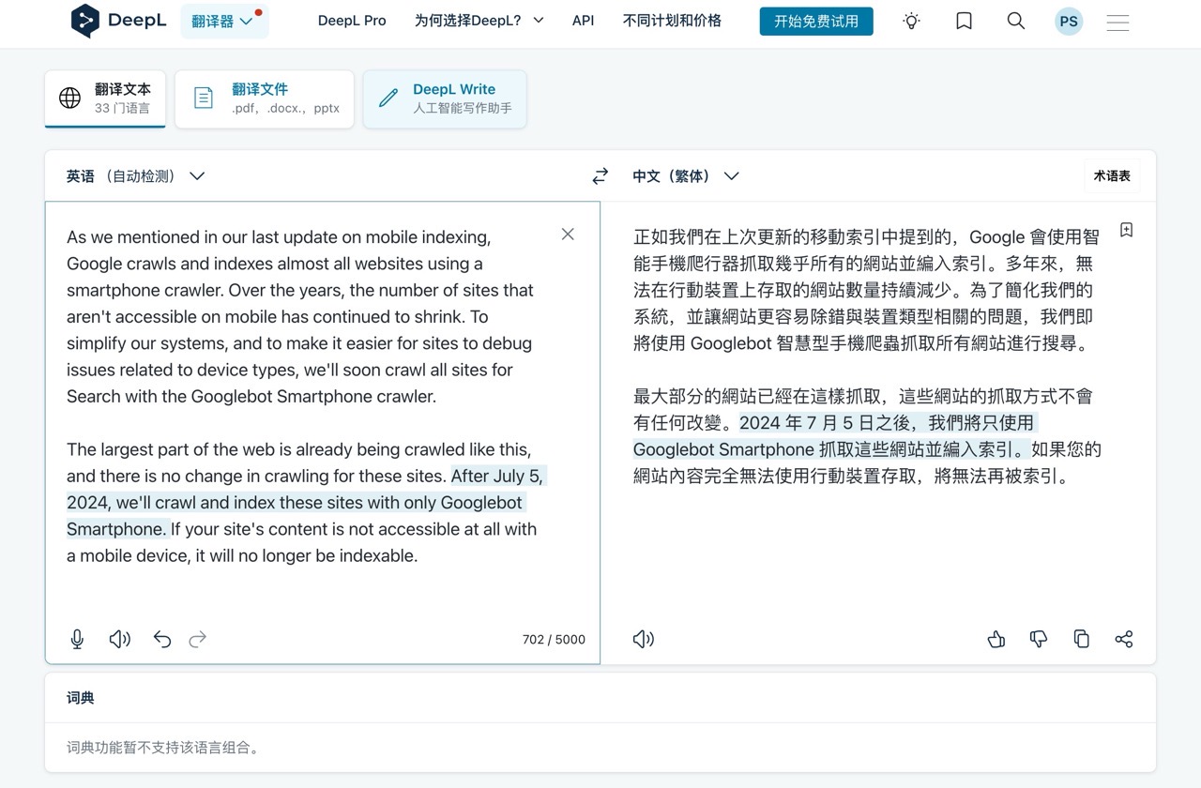Open source language 英语 dropdown

(x=135, y=176)
